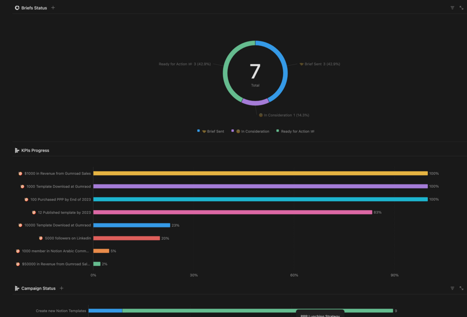467x317 pixels.
Task: Click the 5% value label
Action: [113, 251]
